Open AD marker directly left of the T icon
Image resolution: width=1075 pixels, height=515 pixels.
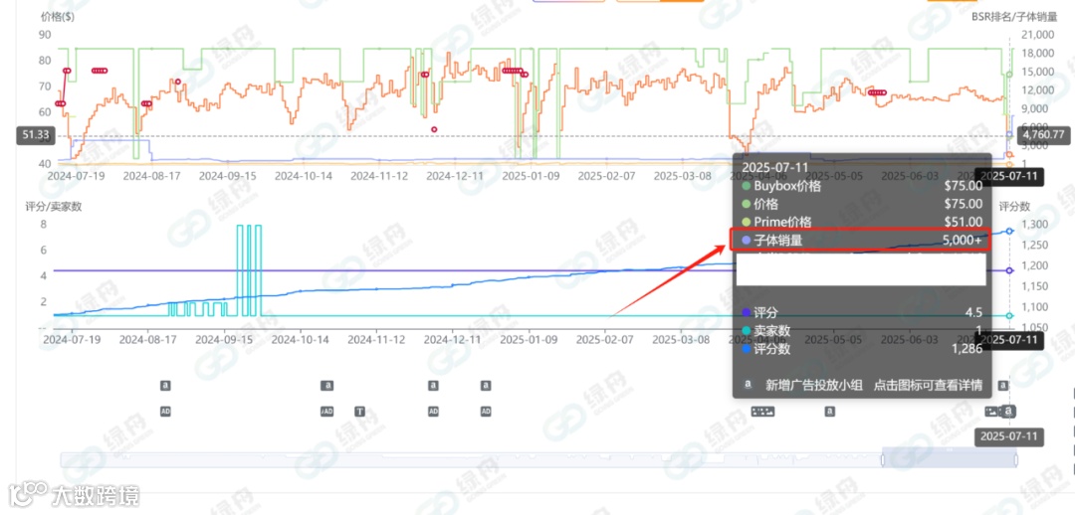[x=327, y=412]
